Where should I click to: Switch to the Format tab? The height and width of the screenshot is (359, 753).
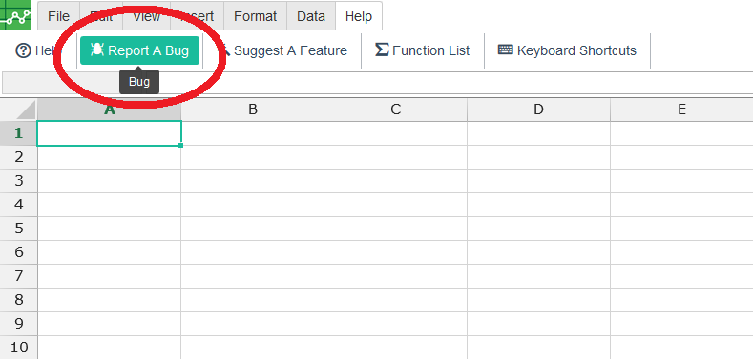pyautogui.click(x=255, y=16)
